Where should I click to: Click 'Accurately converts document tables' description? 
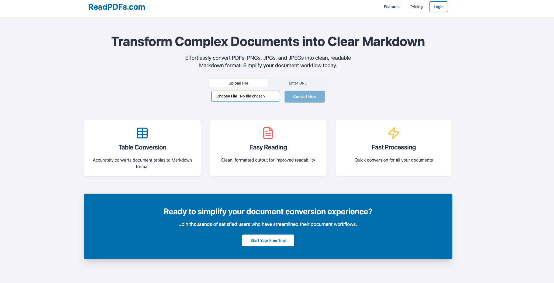click(142, 163)
